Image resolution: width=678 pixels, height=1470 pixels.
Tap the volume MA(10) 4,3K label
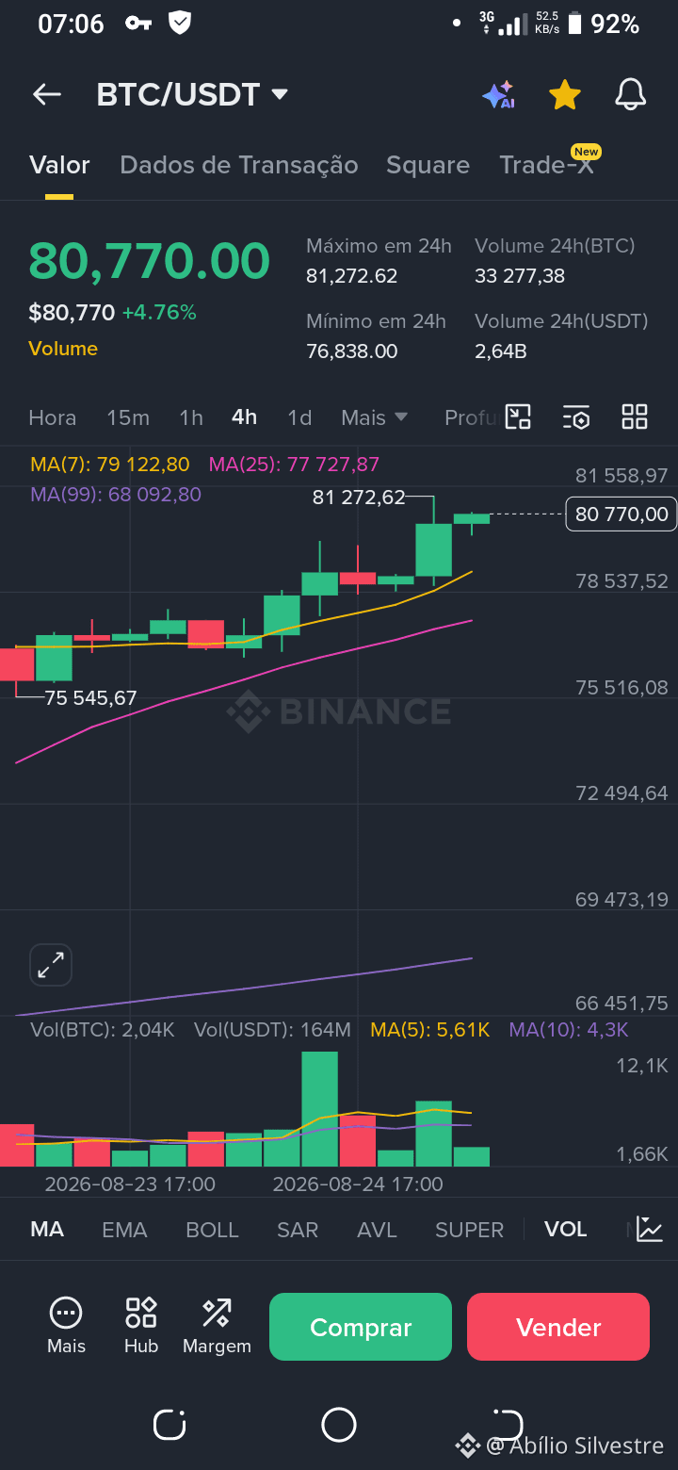[569, 1030]
